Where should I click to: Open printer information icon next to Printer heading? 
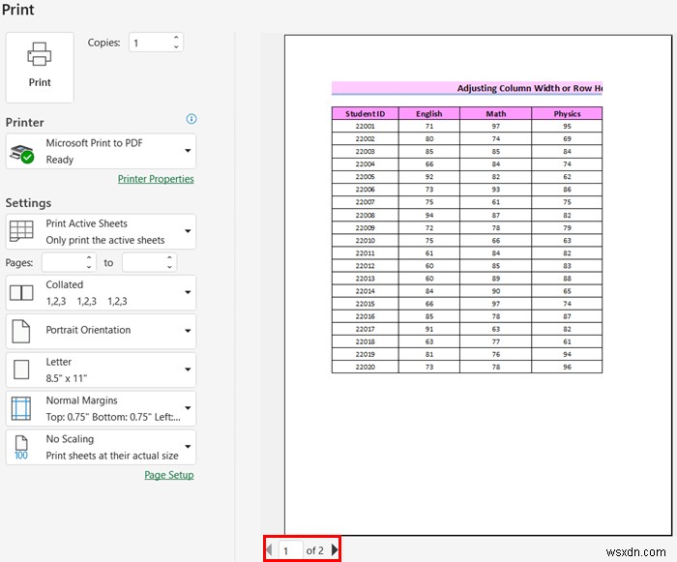[x=191, y=119]
